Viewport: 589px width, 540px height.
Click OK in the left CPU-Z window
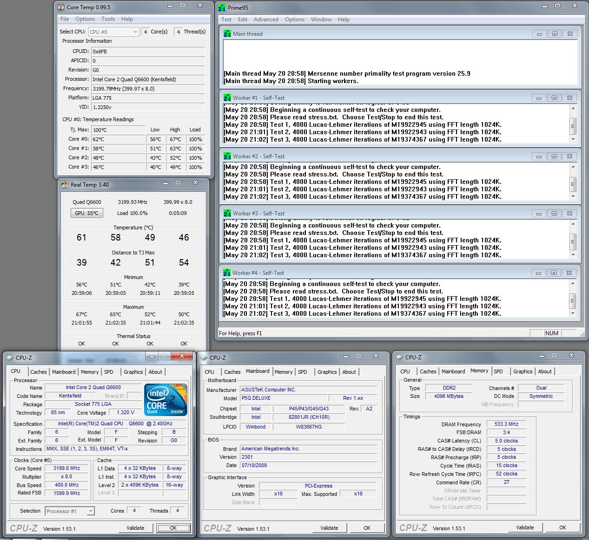[173, 528]
